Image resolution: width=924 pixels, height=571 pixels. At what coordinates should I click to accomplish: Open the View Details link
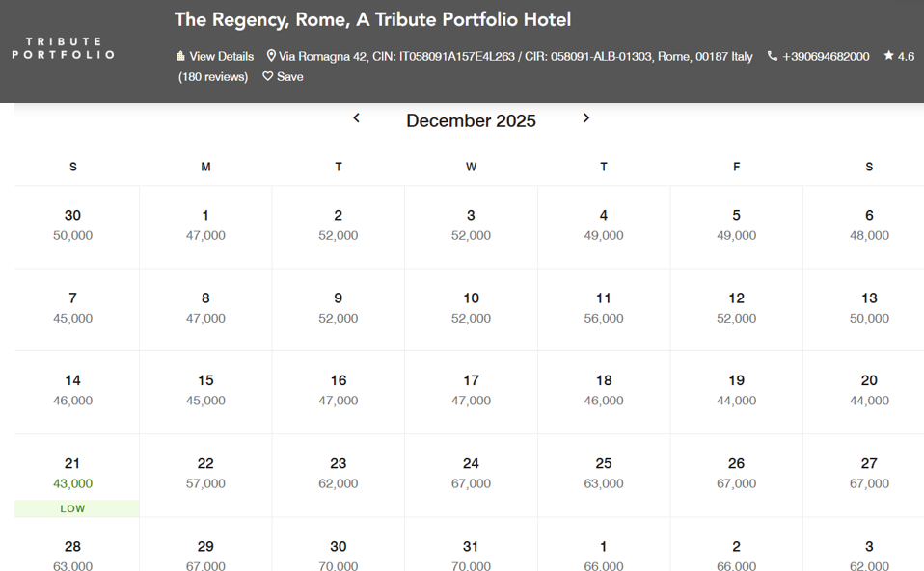pyautogui.click(x=222, y=57)
